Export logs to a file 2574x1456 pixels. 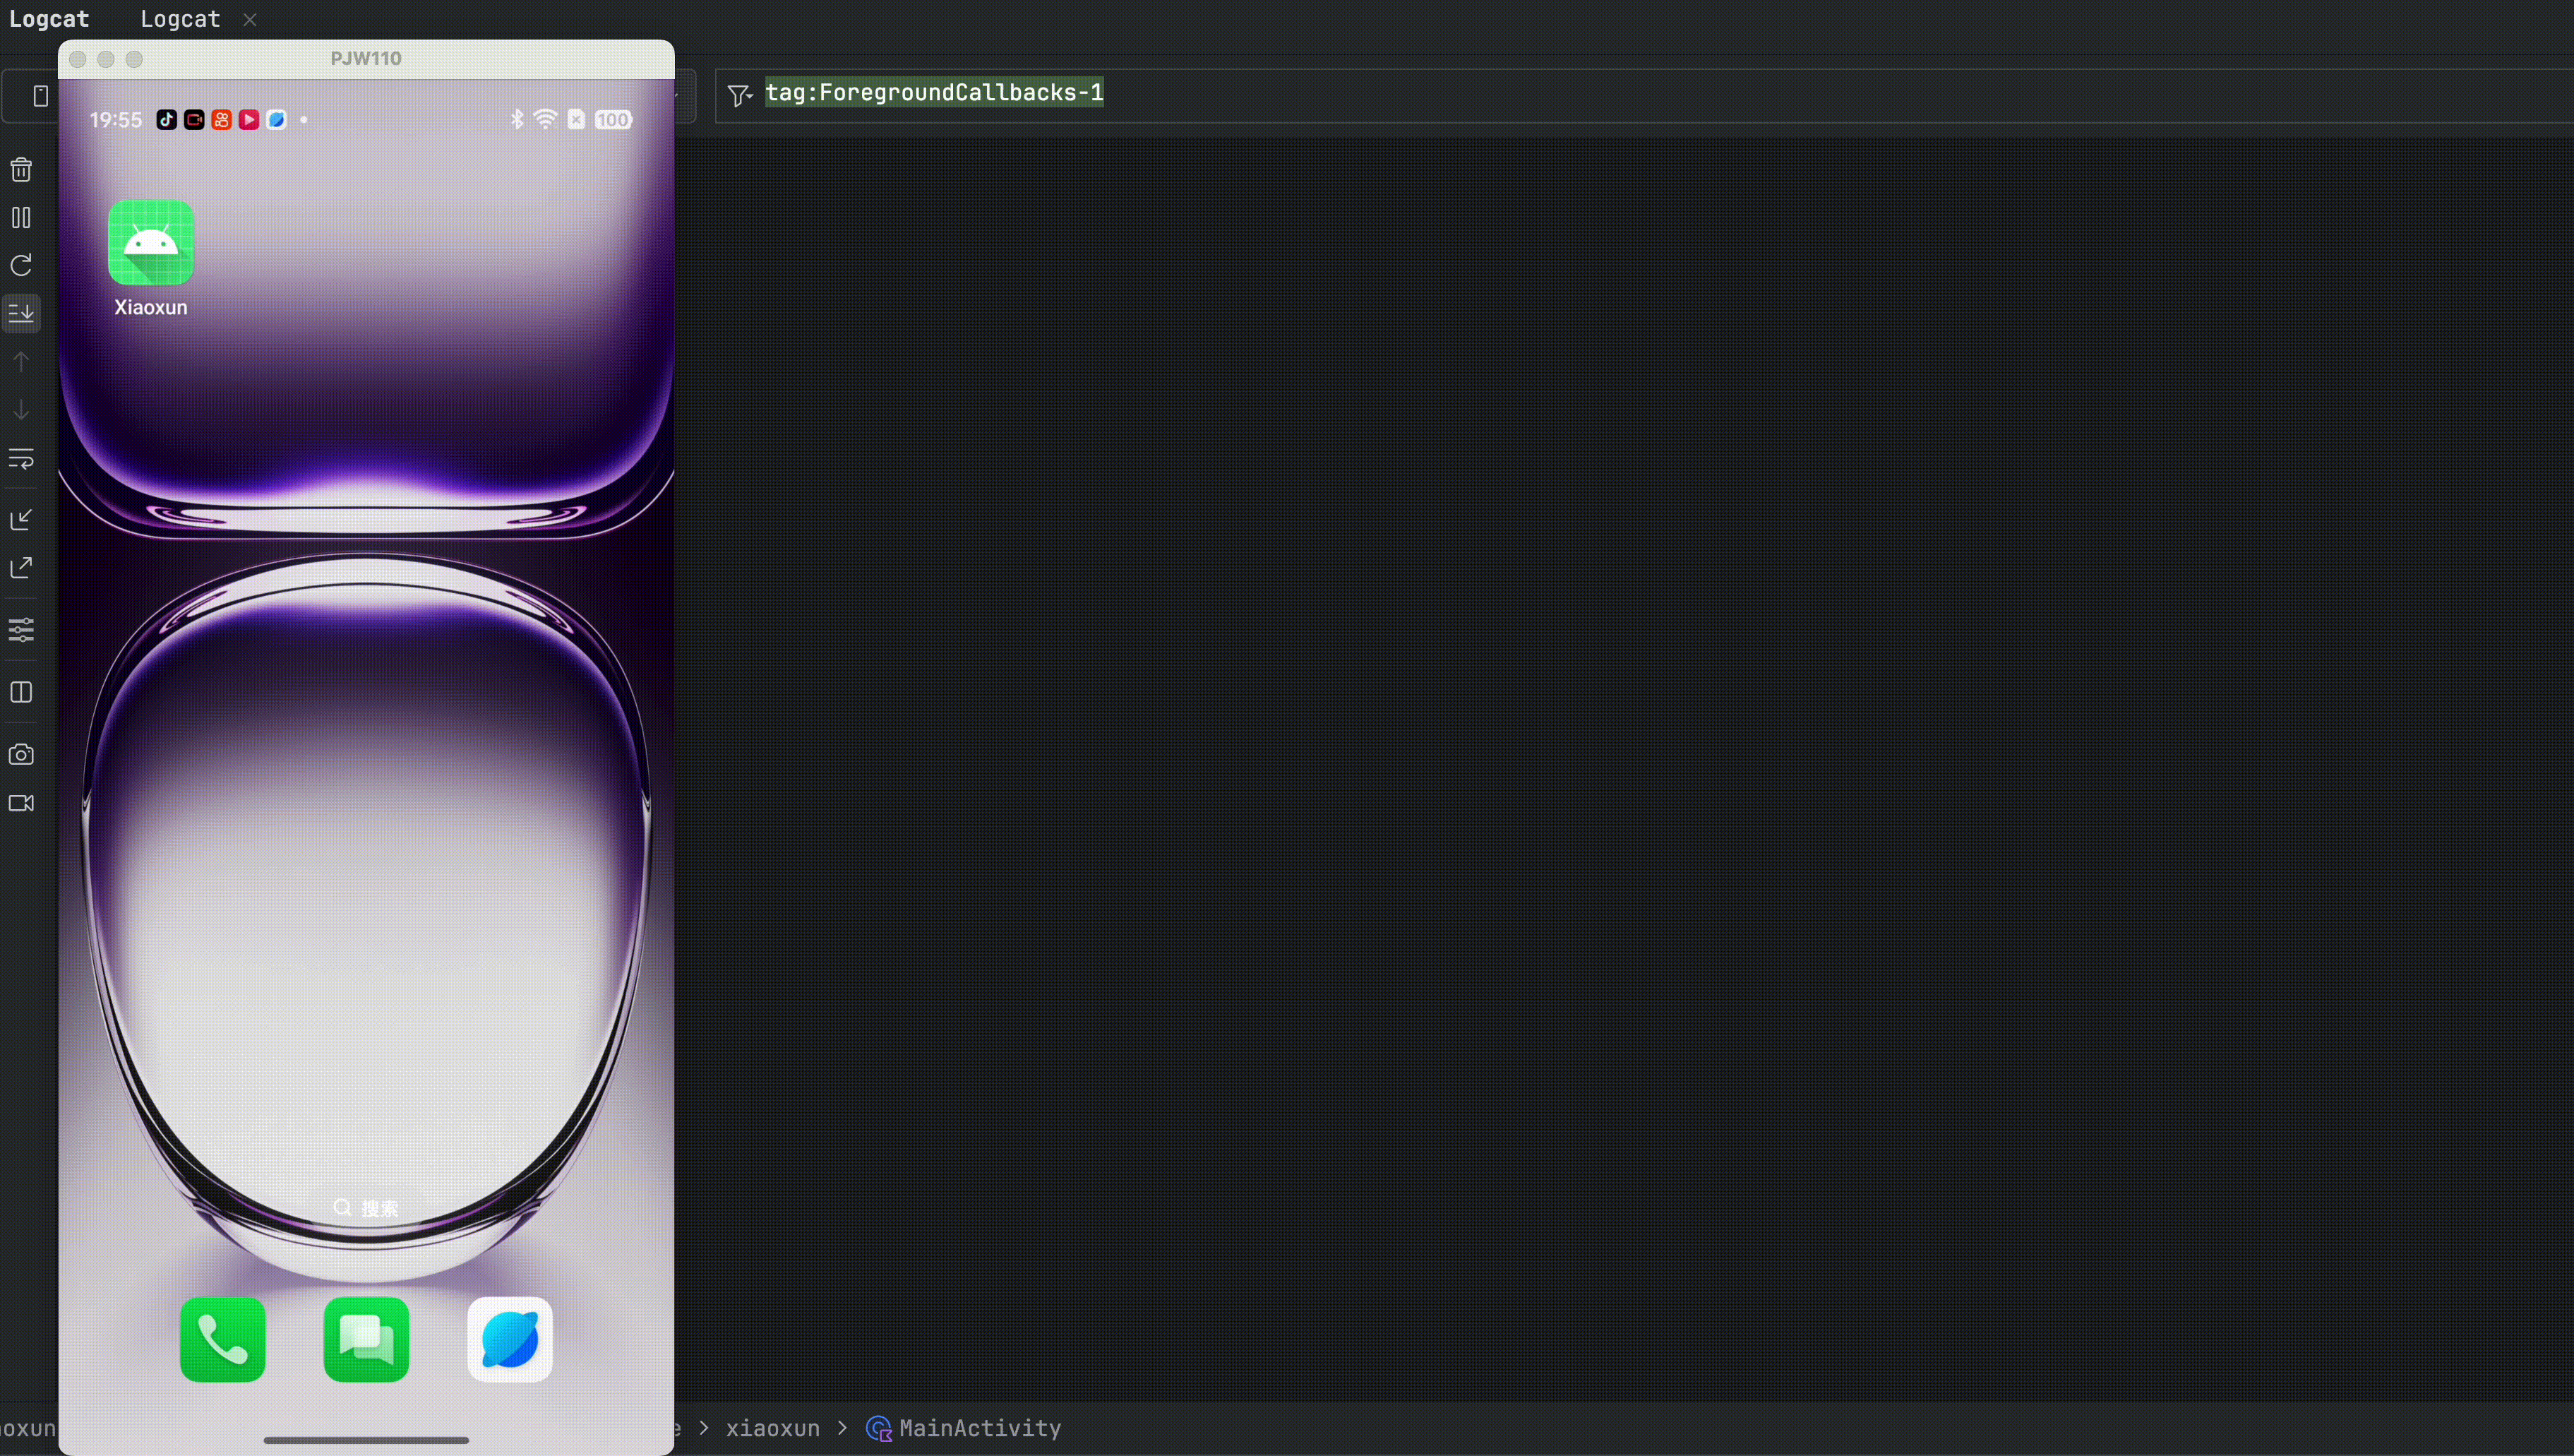point(21,568)
